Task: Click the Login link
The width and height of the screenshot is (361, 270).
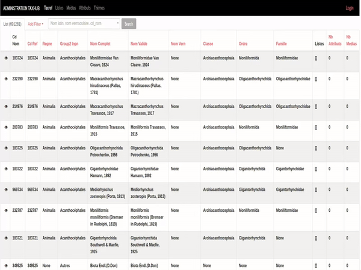Action: coord(349,8)
